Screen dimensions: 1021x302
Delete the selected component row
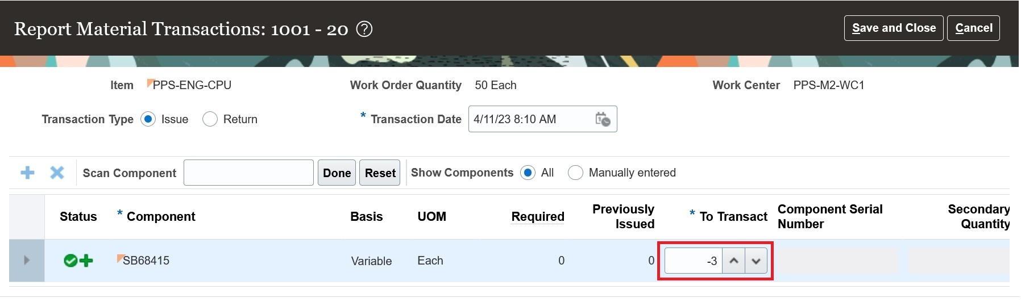(57, 173)
